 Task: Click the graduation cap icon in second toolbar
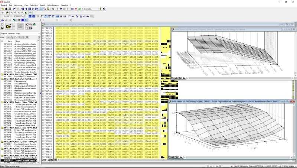click(7, 13)
